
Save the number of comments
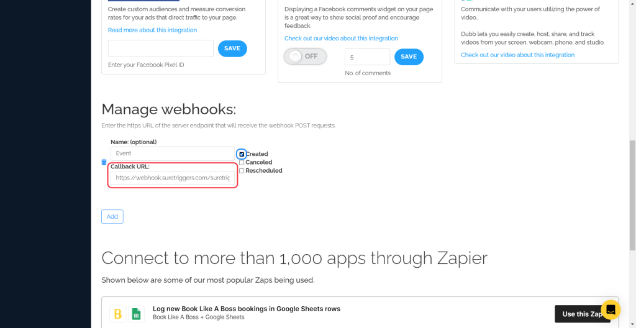(409, 57)
